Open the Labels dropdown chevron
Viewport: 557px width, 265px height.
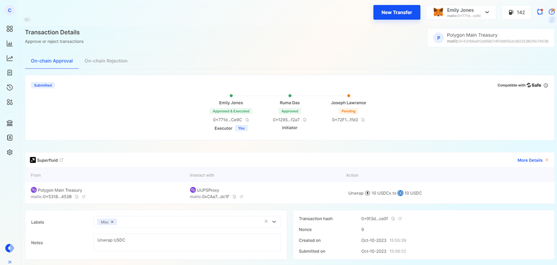click(274, 222)
